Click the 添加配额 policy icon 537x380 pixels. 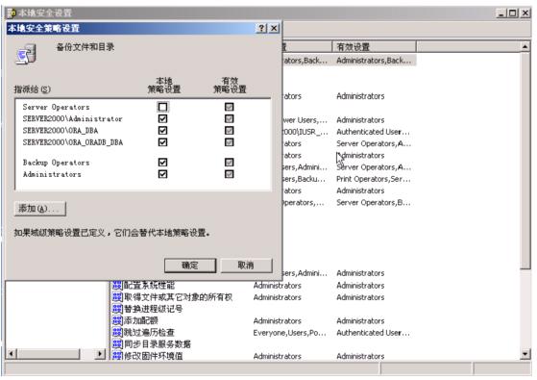point(117,320)
